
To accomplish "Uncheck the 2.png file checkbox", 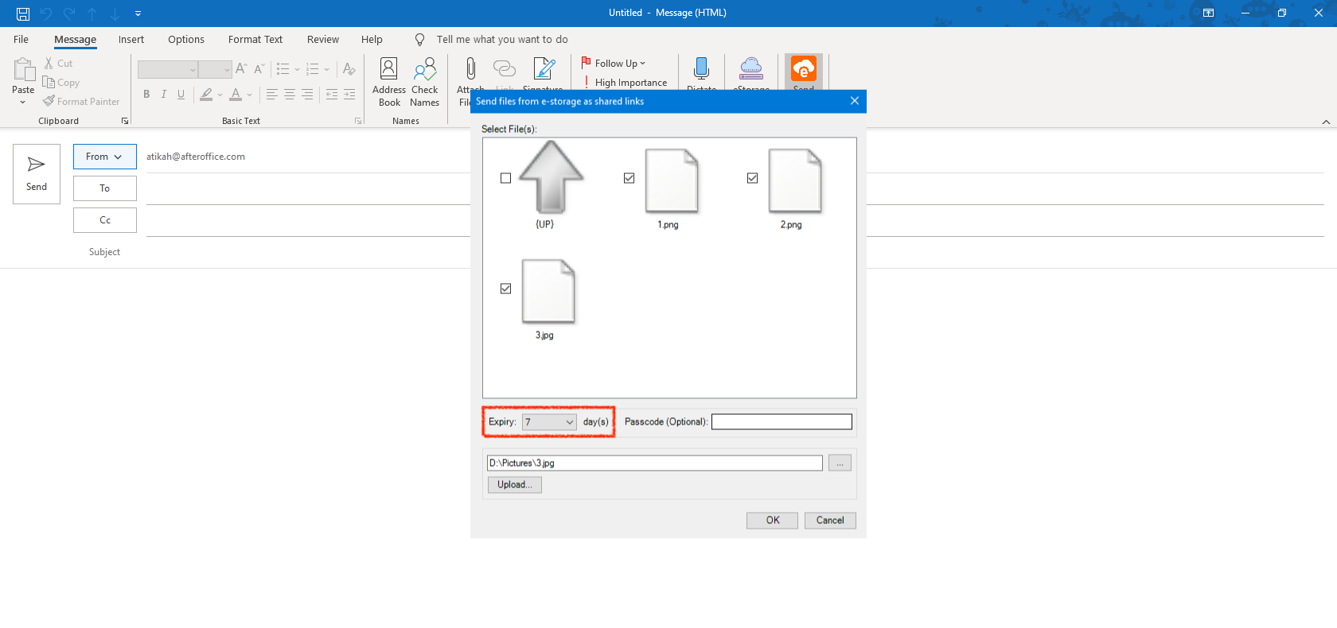I will (x=753, y=178).
